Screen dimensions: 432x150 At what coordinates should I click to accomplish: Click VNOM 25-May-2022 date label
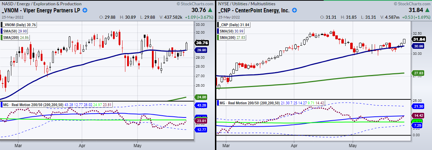click(12, 17)
